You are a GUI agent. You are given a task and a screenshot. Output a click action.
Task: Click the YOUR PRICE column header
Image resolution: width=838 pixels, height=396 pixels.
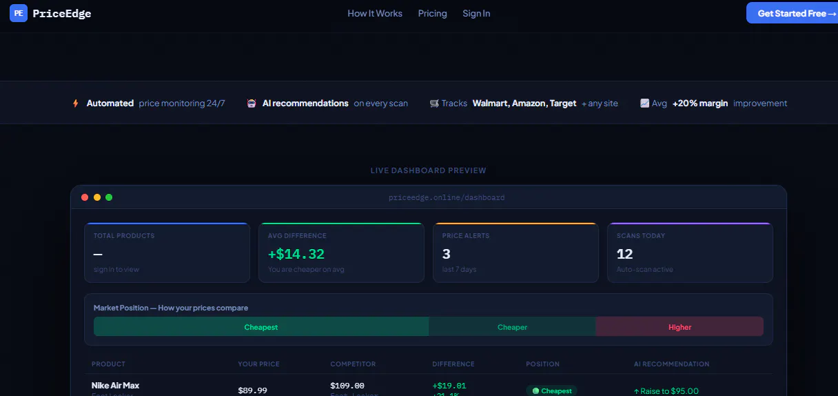click(259, 364)
